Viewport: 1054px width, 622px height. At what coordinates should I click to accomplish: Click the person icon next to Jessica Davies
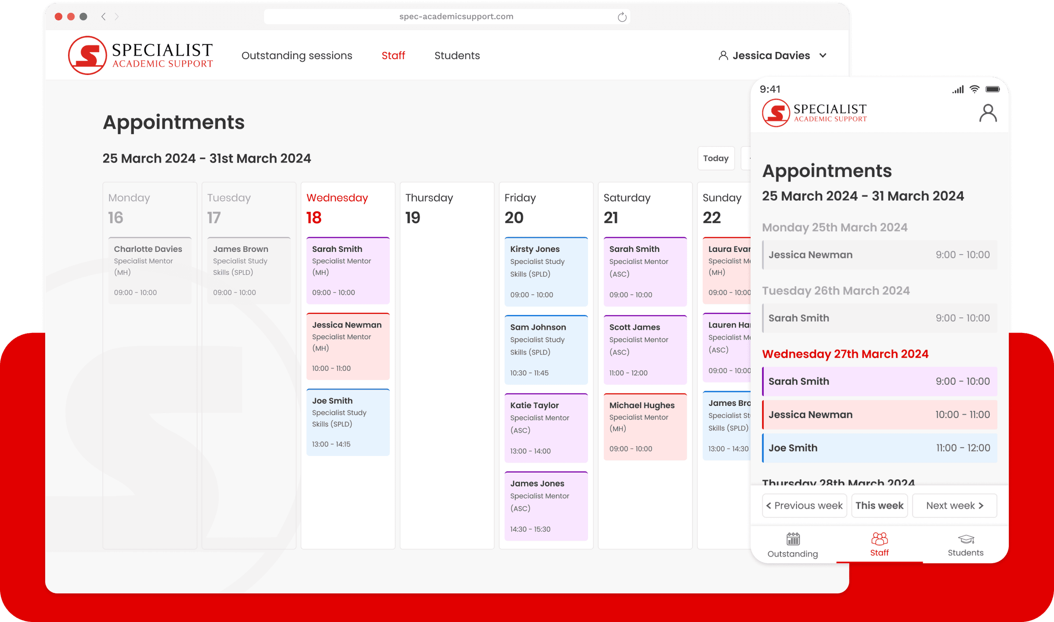click(723, 55)
